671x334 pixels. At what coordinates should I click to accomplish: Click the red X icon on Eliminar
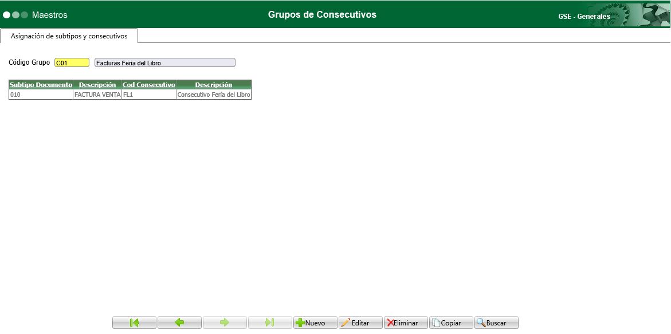click(x=389, y=322)
